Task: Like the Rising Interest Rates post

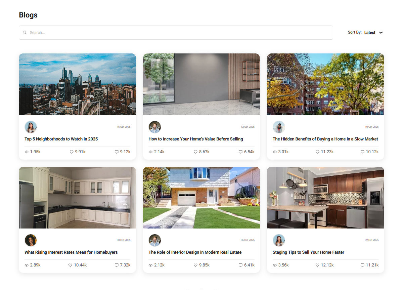Action: pyautogui.click(x=70, y=265)
